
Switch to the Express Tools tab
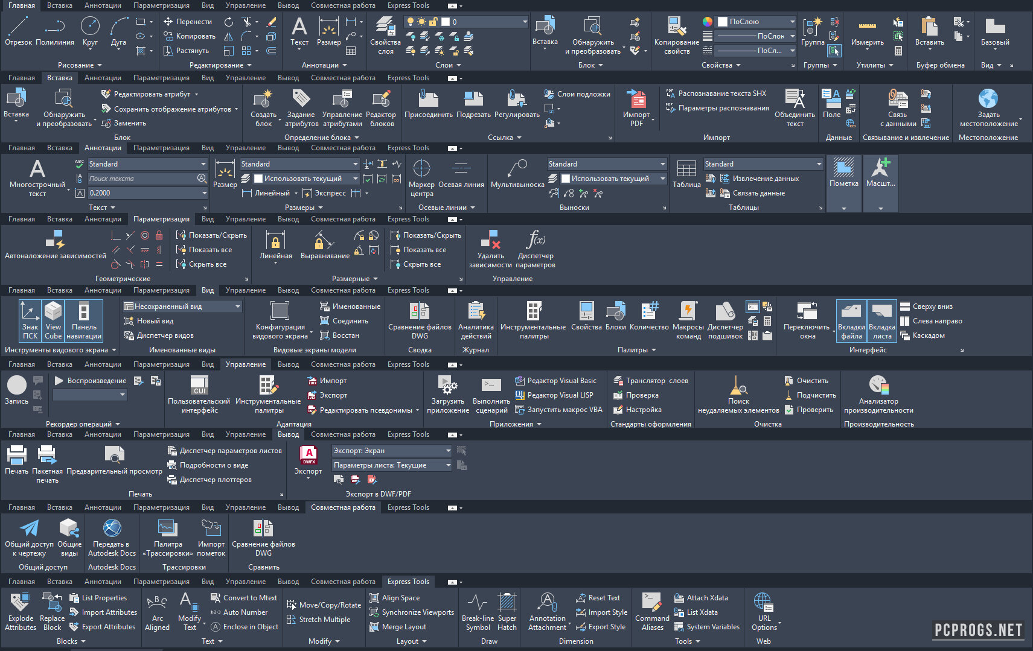(408, 582)
